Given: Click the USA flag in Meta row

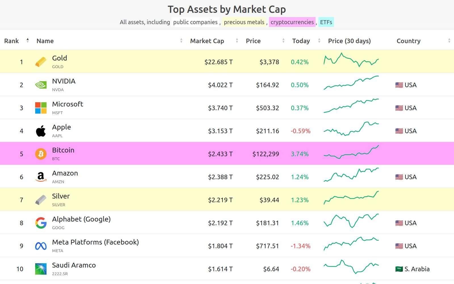Looking at the screenshot, I should coord(399,246).
